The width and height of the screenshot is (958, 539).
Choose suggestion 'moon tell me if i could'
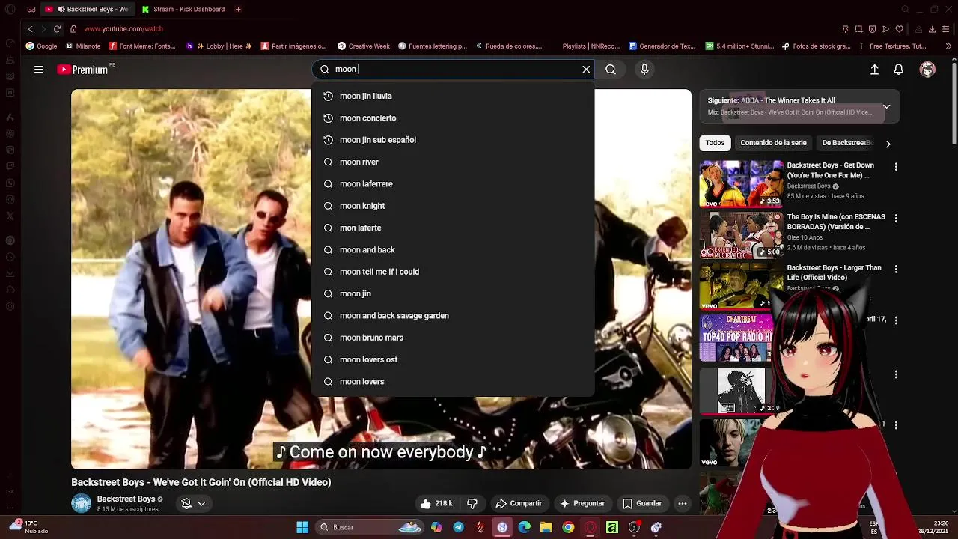[x=453, y=272]
